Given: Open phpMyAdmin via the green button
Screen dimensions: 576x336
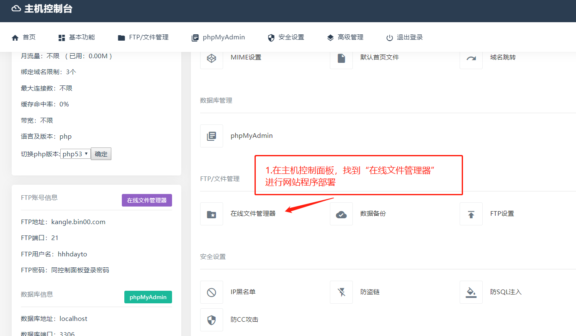Looking at the screenshot, I should click(x=148, y=297).
